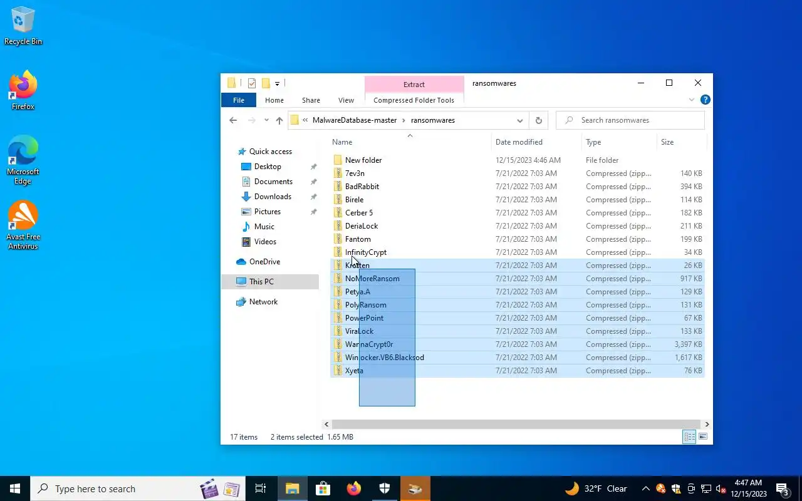Select the InfinityCrypt zip file
This screenshot has width=802, height=501.
366,252
